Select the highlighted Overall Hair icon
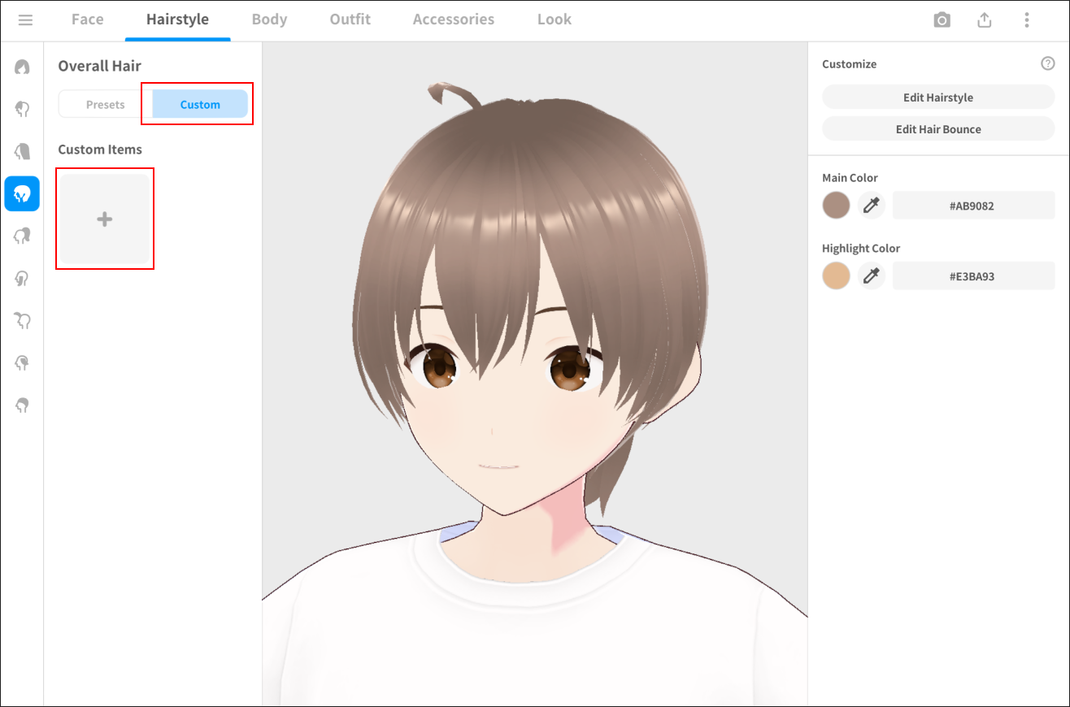The width and height of the screenshot is (1070, 707). coord(22,193)
